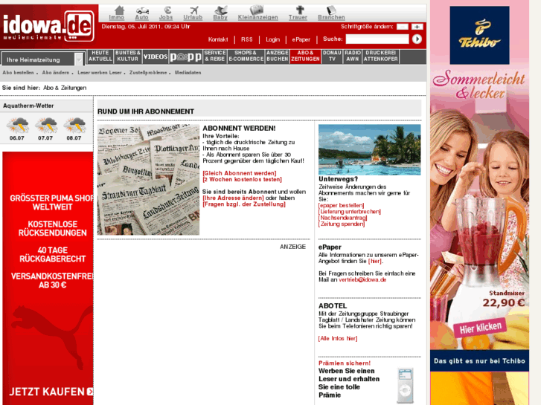Viewport: 541px width, 405px height.
Task: Click Ihre Adresse ändern link
Action: [233, 198]
